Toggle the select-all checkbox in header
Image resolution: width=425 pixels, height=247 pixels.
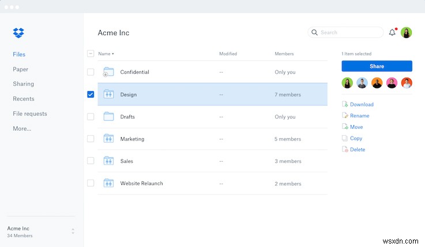pos(91,54)
